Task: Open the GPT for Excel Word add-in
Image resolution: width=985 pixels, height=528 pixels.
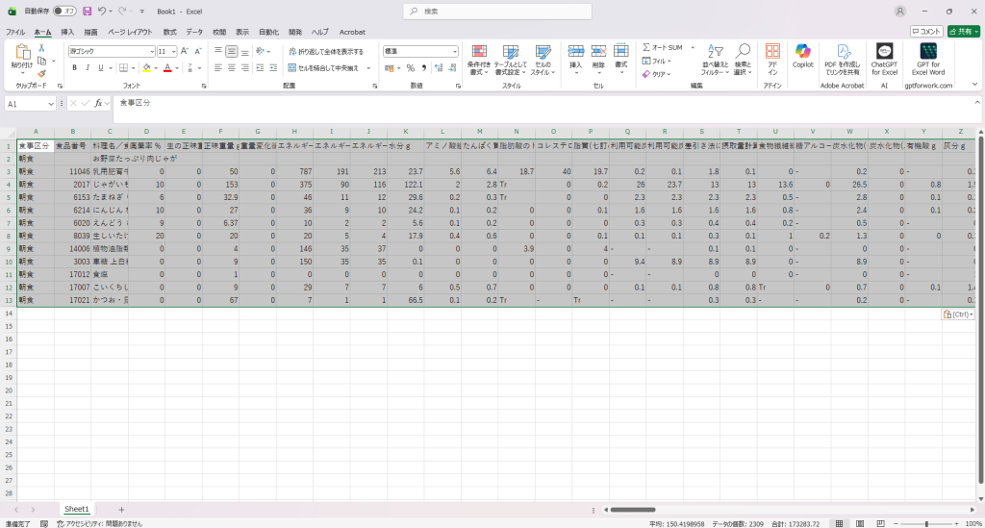Action: click(928, 56)
